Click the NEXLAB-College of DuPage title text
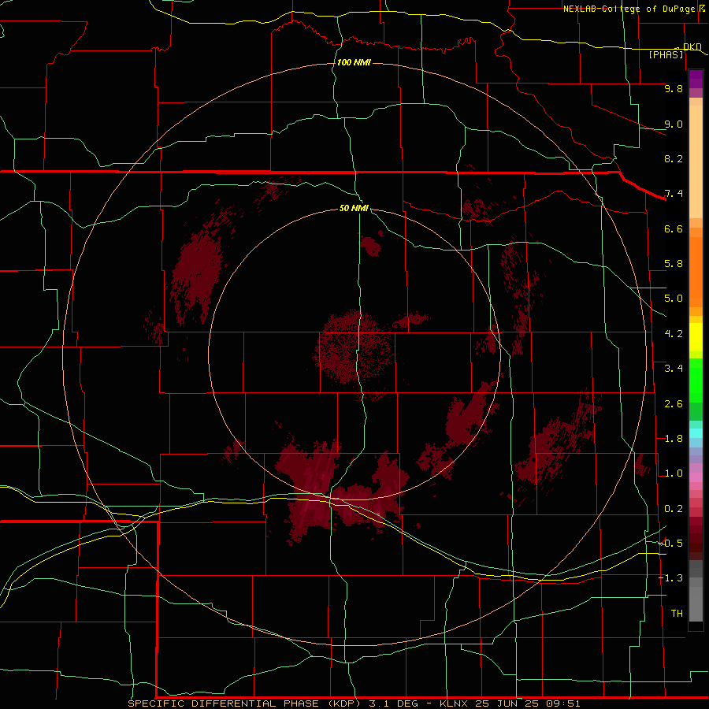The image size is (709, 709). pos(629,9)
